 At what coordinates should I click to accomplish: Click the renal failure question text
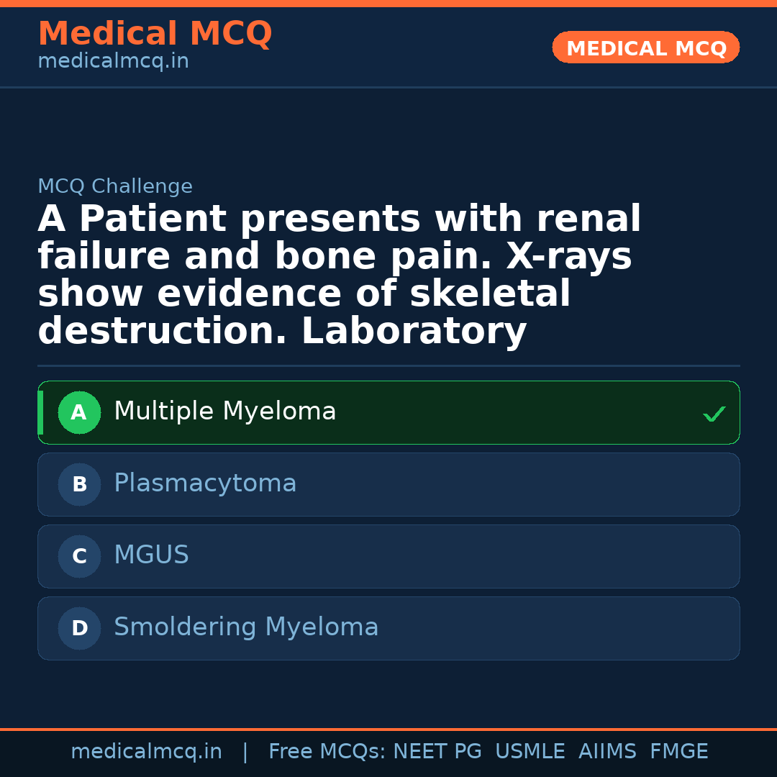(338, 276)
